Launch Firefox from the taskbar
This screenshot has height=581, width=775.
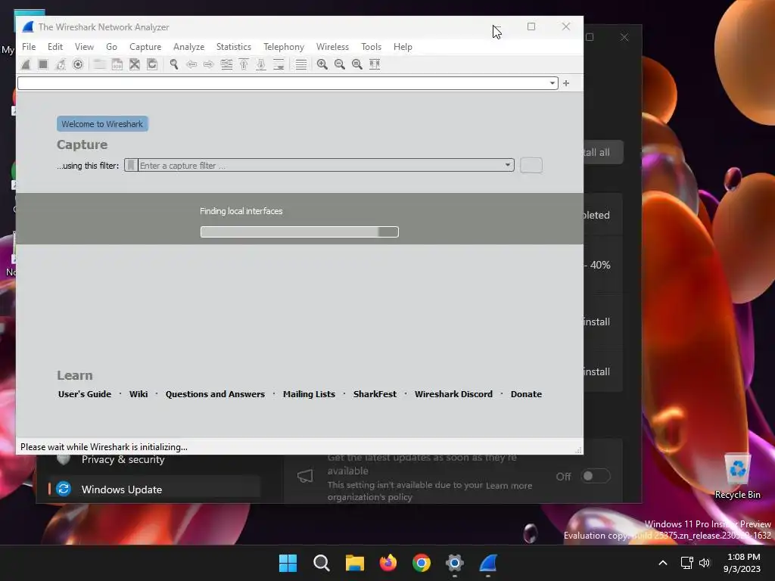[x=388, y=563]
